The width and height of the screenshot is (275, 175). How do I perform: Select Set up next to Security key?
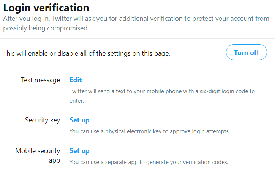(x=79, y=120)
